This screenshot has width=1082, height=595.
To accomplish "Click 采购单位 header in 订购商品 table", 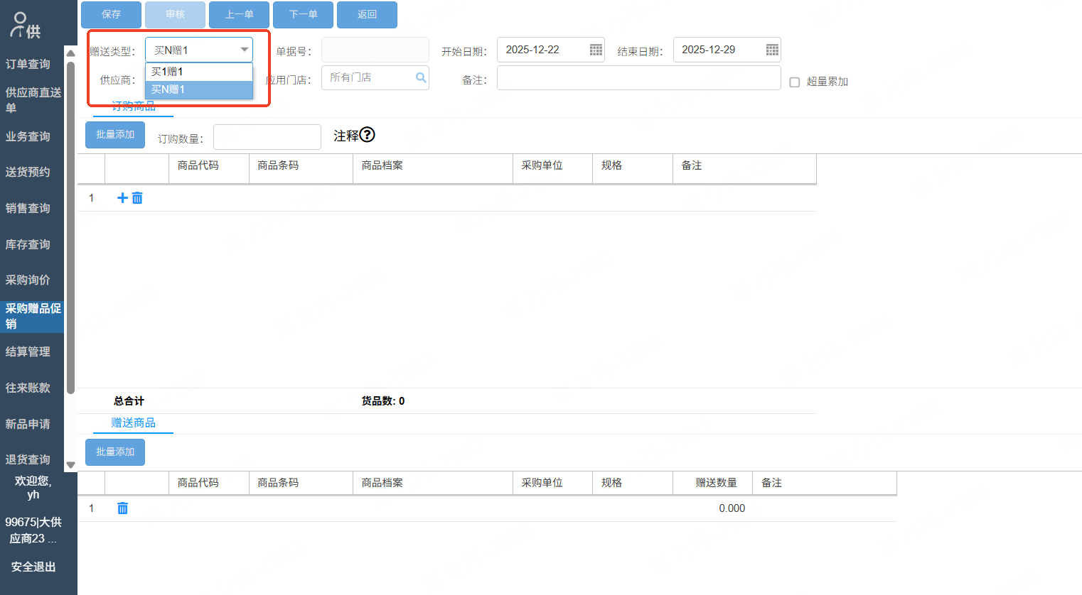I will pos(553,169).
